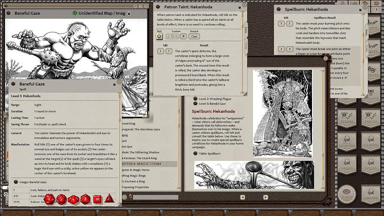Pick the red d8 die showing 3
Viewport: 384px width, 216px height.
click(x=85, y=199)
